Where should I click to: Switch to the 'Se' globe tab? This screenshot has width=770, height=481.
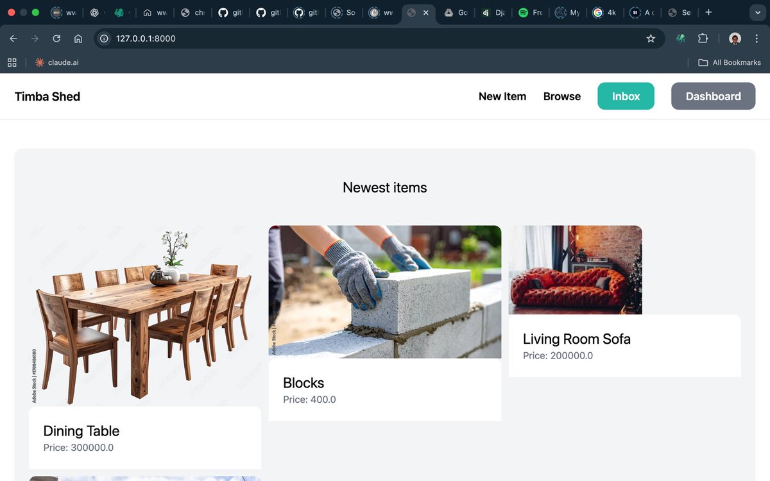pos(680,12)
